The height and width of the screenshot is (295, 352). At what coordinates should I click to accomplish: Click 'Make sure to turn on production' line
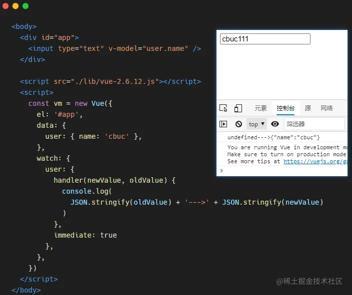(x=286, y=154)
